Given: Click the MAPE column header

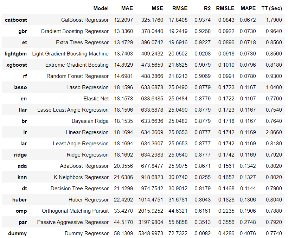Looking at the screenshot, I should point(248,8).
